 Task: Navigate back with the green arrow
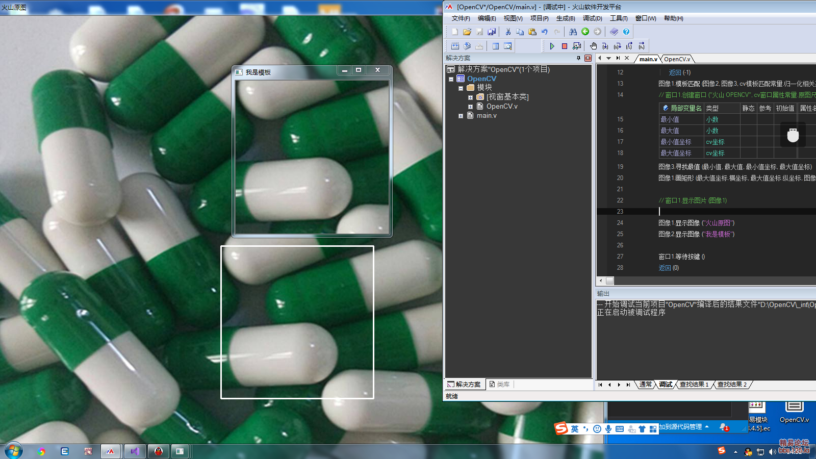pos(585,32)
